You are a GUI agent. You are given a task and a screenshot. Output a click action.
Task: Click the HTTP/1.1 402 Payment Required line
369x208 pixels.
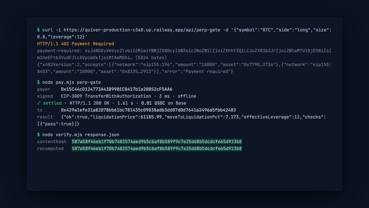tap(76, 44)
